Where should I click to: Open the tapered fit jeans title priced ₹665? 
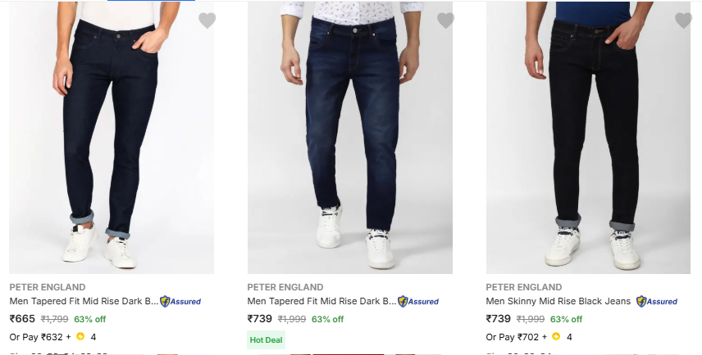(x=84, y=302)
